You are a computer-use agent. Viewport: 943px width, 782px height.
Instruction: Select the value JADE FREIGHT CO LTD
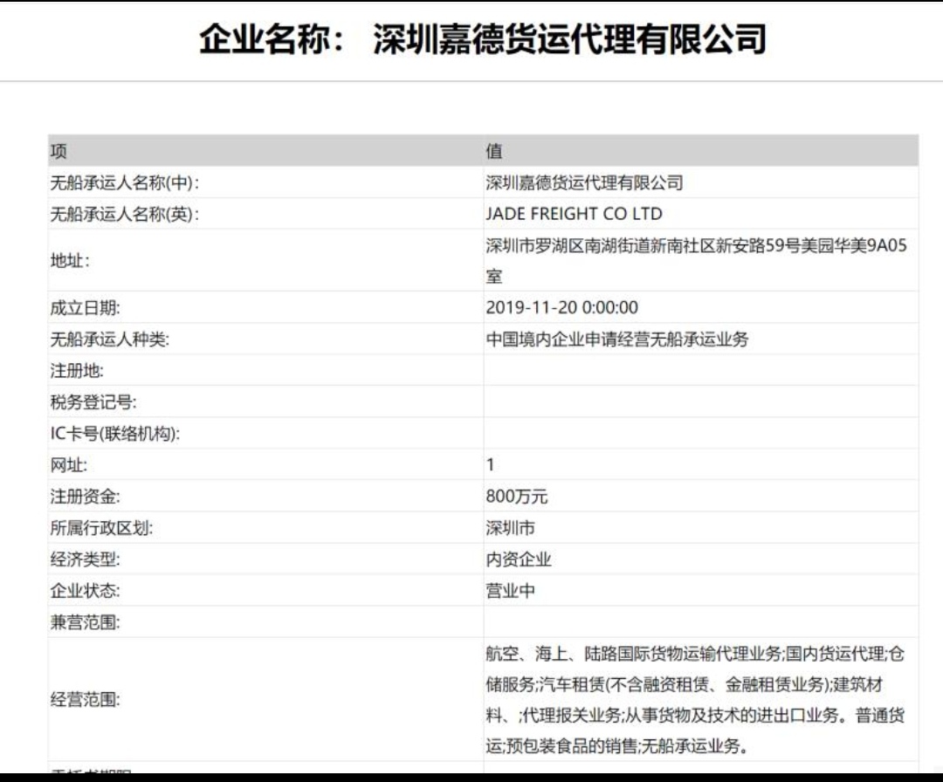(x=574, y=214)
